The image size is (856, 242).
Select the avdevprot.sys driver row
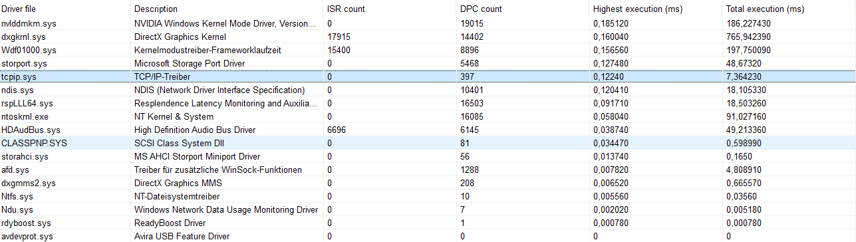click(x=428, y=236)
